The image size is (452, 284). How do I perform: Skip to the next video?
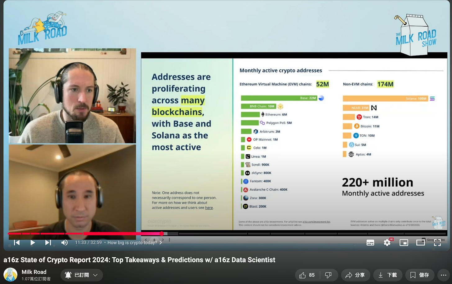click(x=48, y=242)
